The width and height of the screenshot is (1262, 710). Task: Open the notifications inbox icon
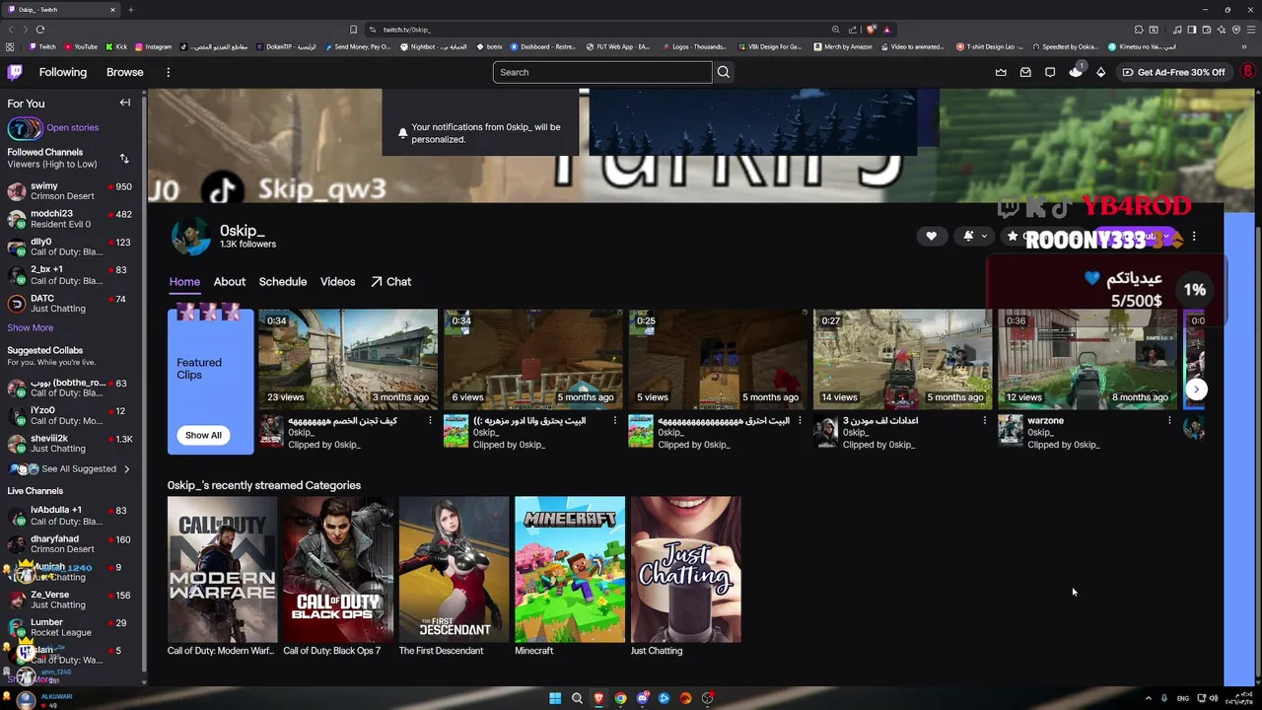pos(1025,72)
